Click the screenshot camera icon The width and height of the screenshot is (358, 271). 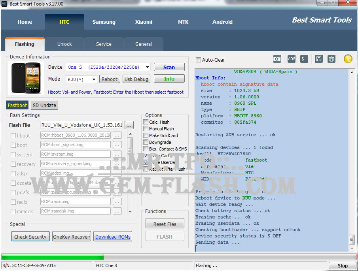tap(277, 59)
